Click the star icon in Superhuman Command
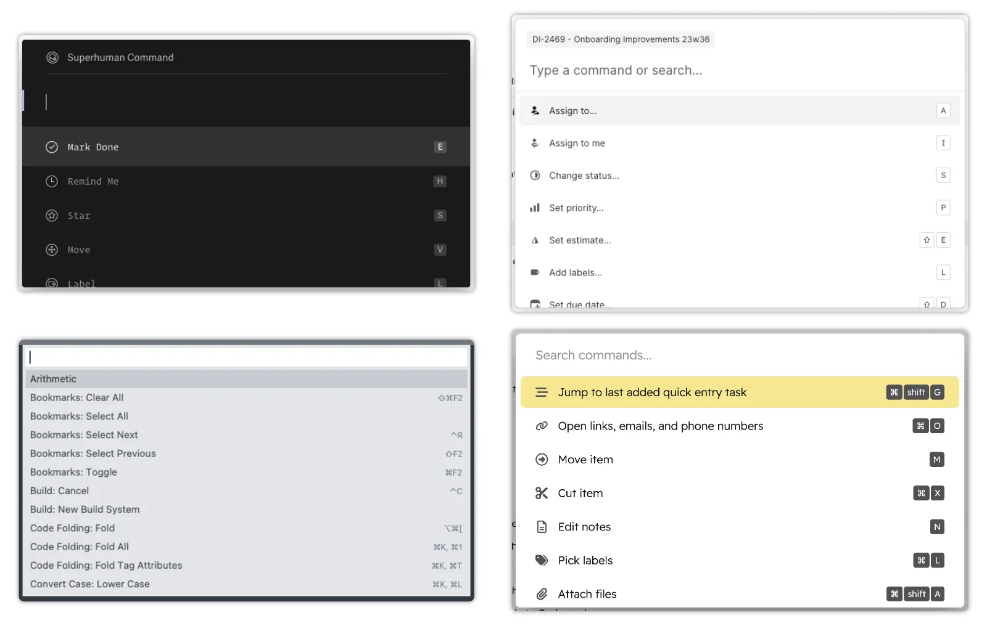Image resolution: width=987 pixels, height=634 pixels. [52, 216]
